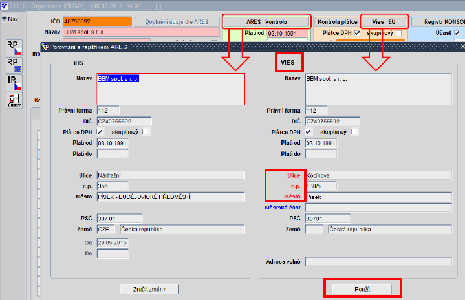Click the RP EU flag icon

pyautogui.click(x=14, y=65)
